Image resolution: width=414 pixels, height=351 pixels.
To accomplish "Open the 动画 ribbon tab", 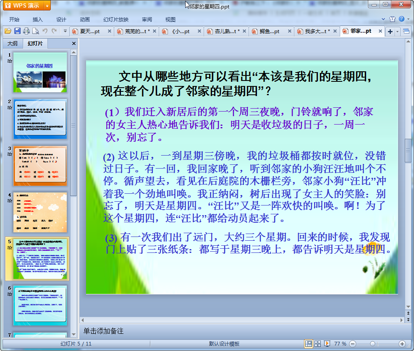I will (85, 20).
